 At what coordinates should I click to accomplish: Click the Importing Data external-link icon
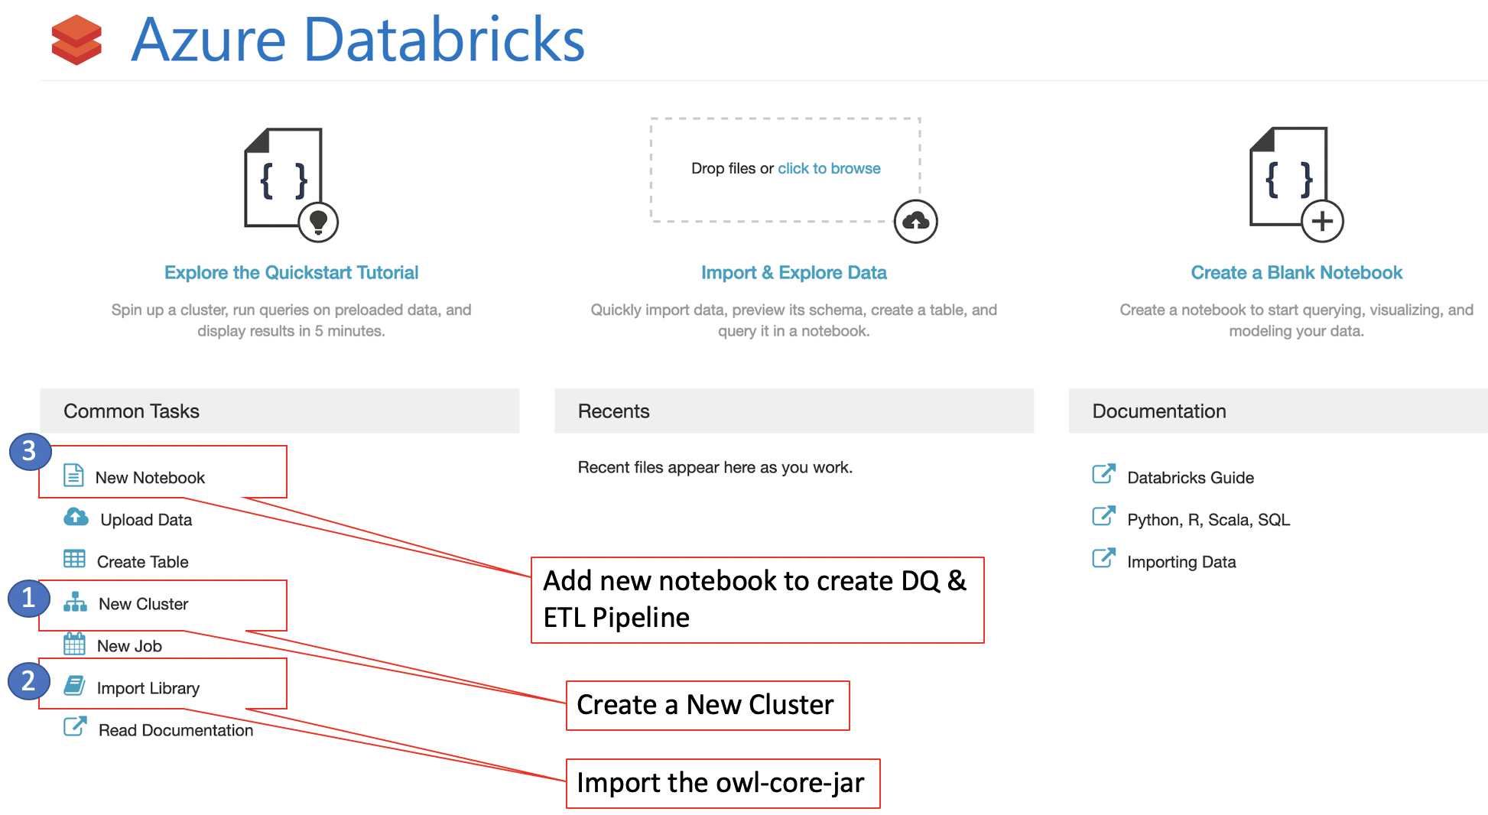(1103, 558)
